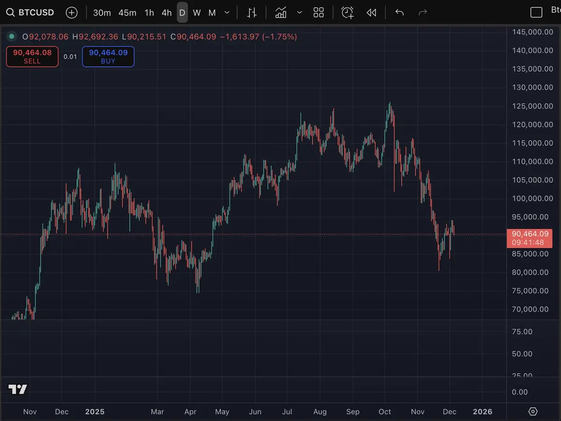Click the Oct label on time axis
This screenshot has width=561, height=421.
point(385,412)
